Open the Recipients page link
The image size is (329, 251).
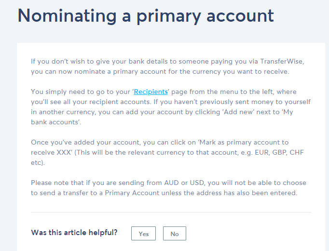click(151, 92)
